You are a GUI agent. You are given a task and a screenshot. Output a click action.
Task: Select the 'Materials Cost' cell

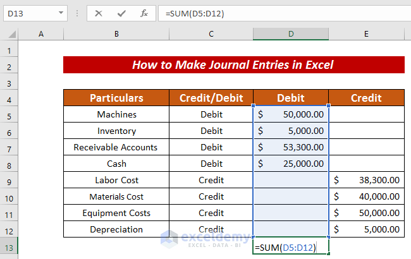coord(116,196)
